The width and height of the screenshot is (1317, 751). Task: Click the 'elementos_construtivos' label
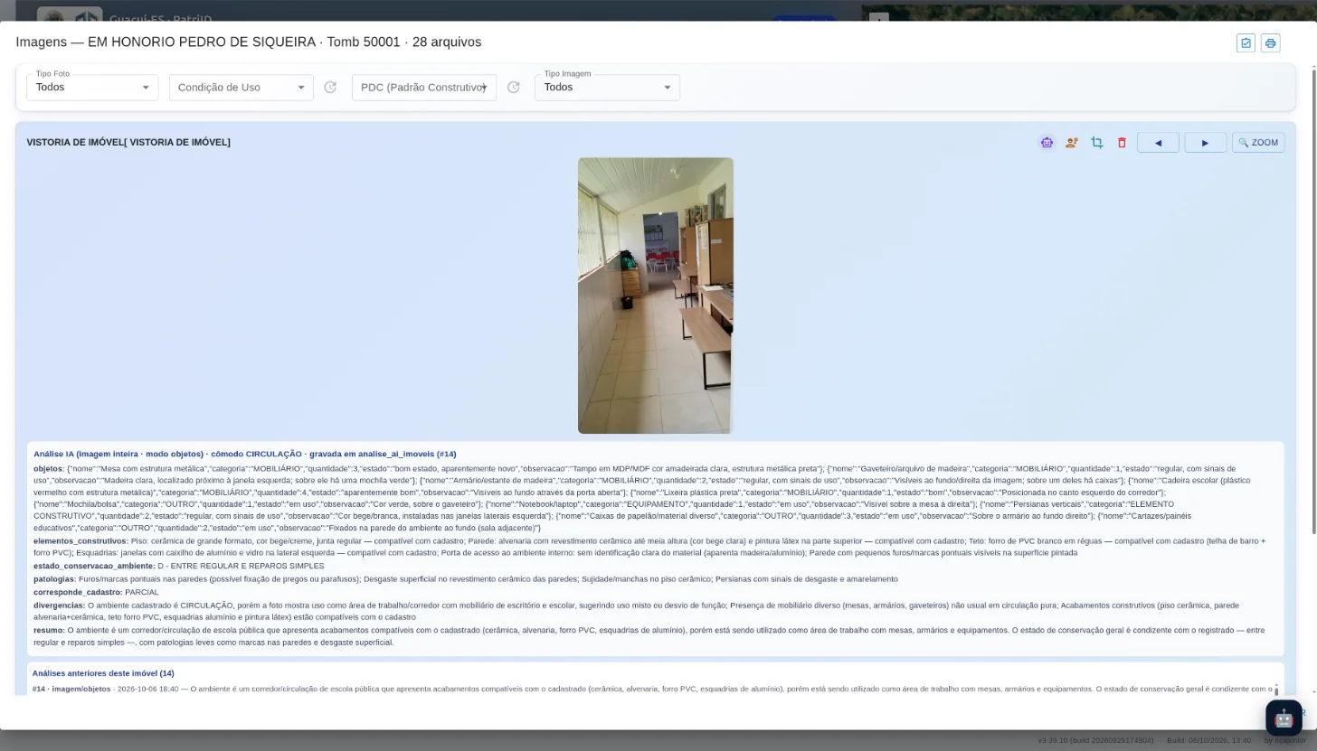81,541
